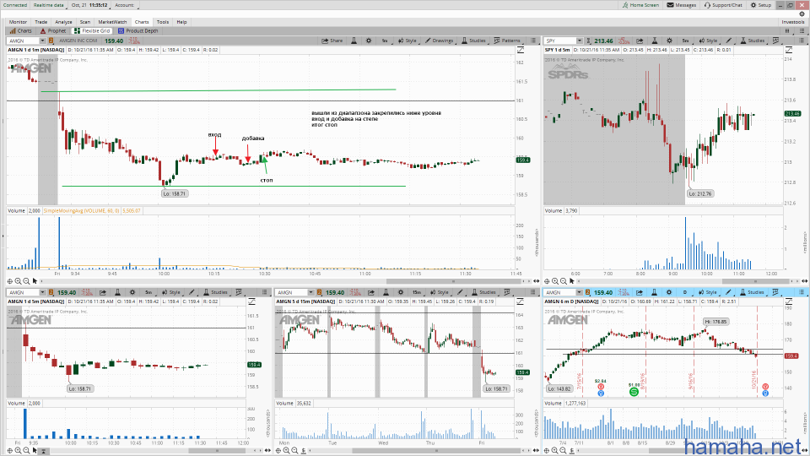
Task: Open the Home Screen link
Action: [x=640, y=5]
